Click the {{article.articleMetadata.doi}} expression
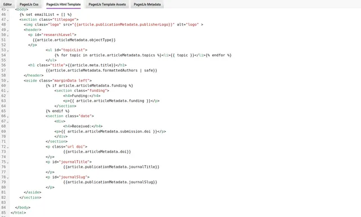Image resolution: width=361 pixels, height=217 pixels. [97, 152]
